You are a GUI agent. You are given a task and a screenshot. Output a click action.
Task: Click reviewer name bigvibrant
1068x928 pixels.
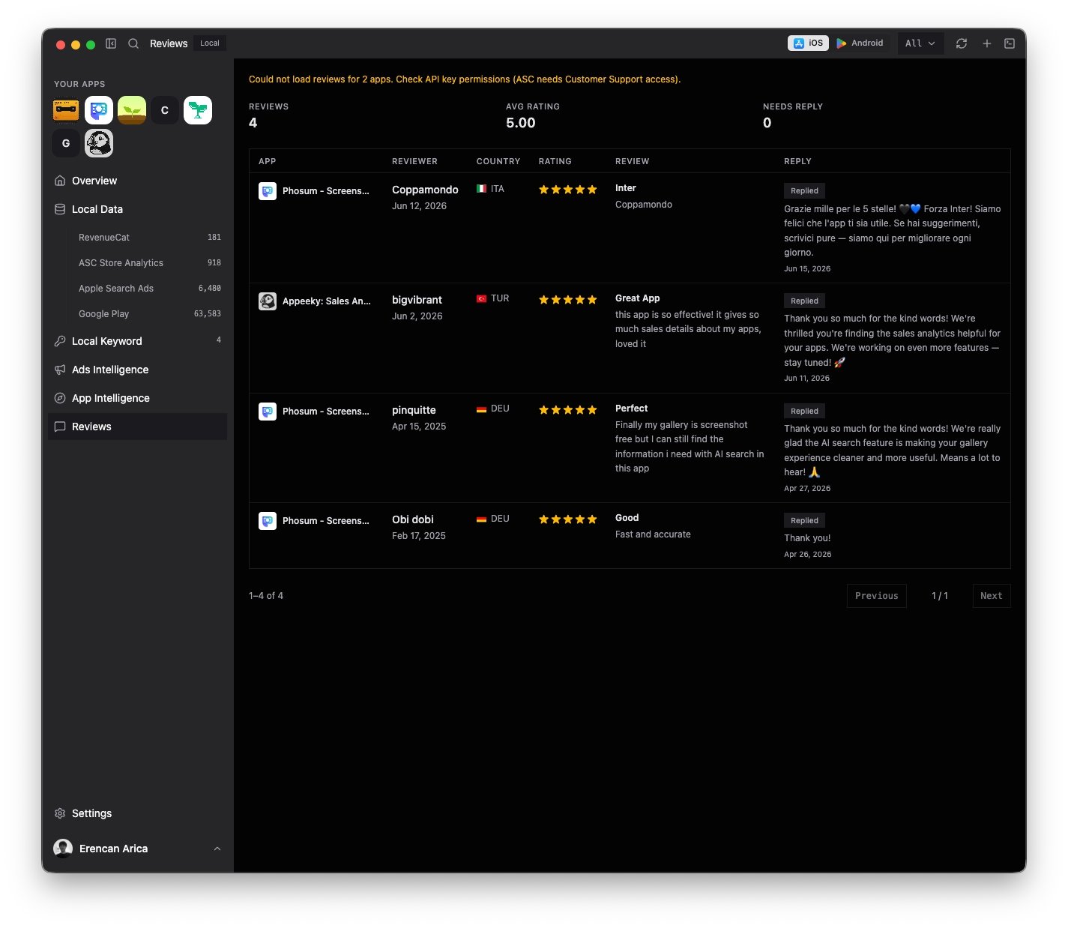417,300
